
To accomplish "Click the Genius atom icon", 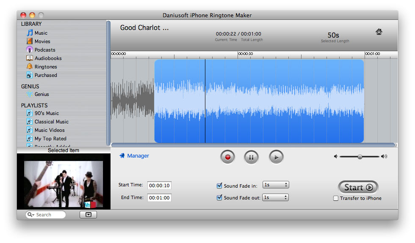I will pos(30,94).
